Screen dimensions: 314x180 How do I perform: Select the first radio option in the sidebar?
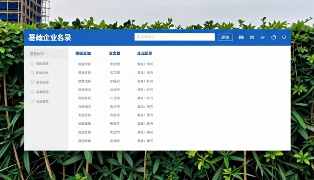coord(32,64)
